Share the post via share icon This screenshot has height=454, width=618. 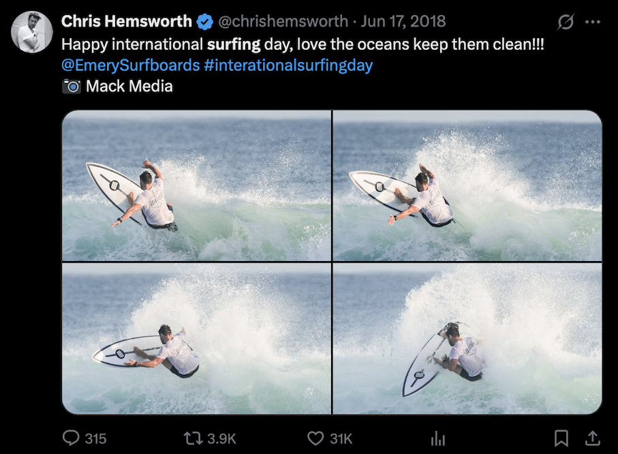click(x=593, y=438)
